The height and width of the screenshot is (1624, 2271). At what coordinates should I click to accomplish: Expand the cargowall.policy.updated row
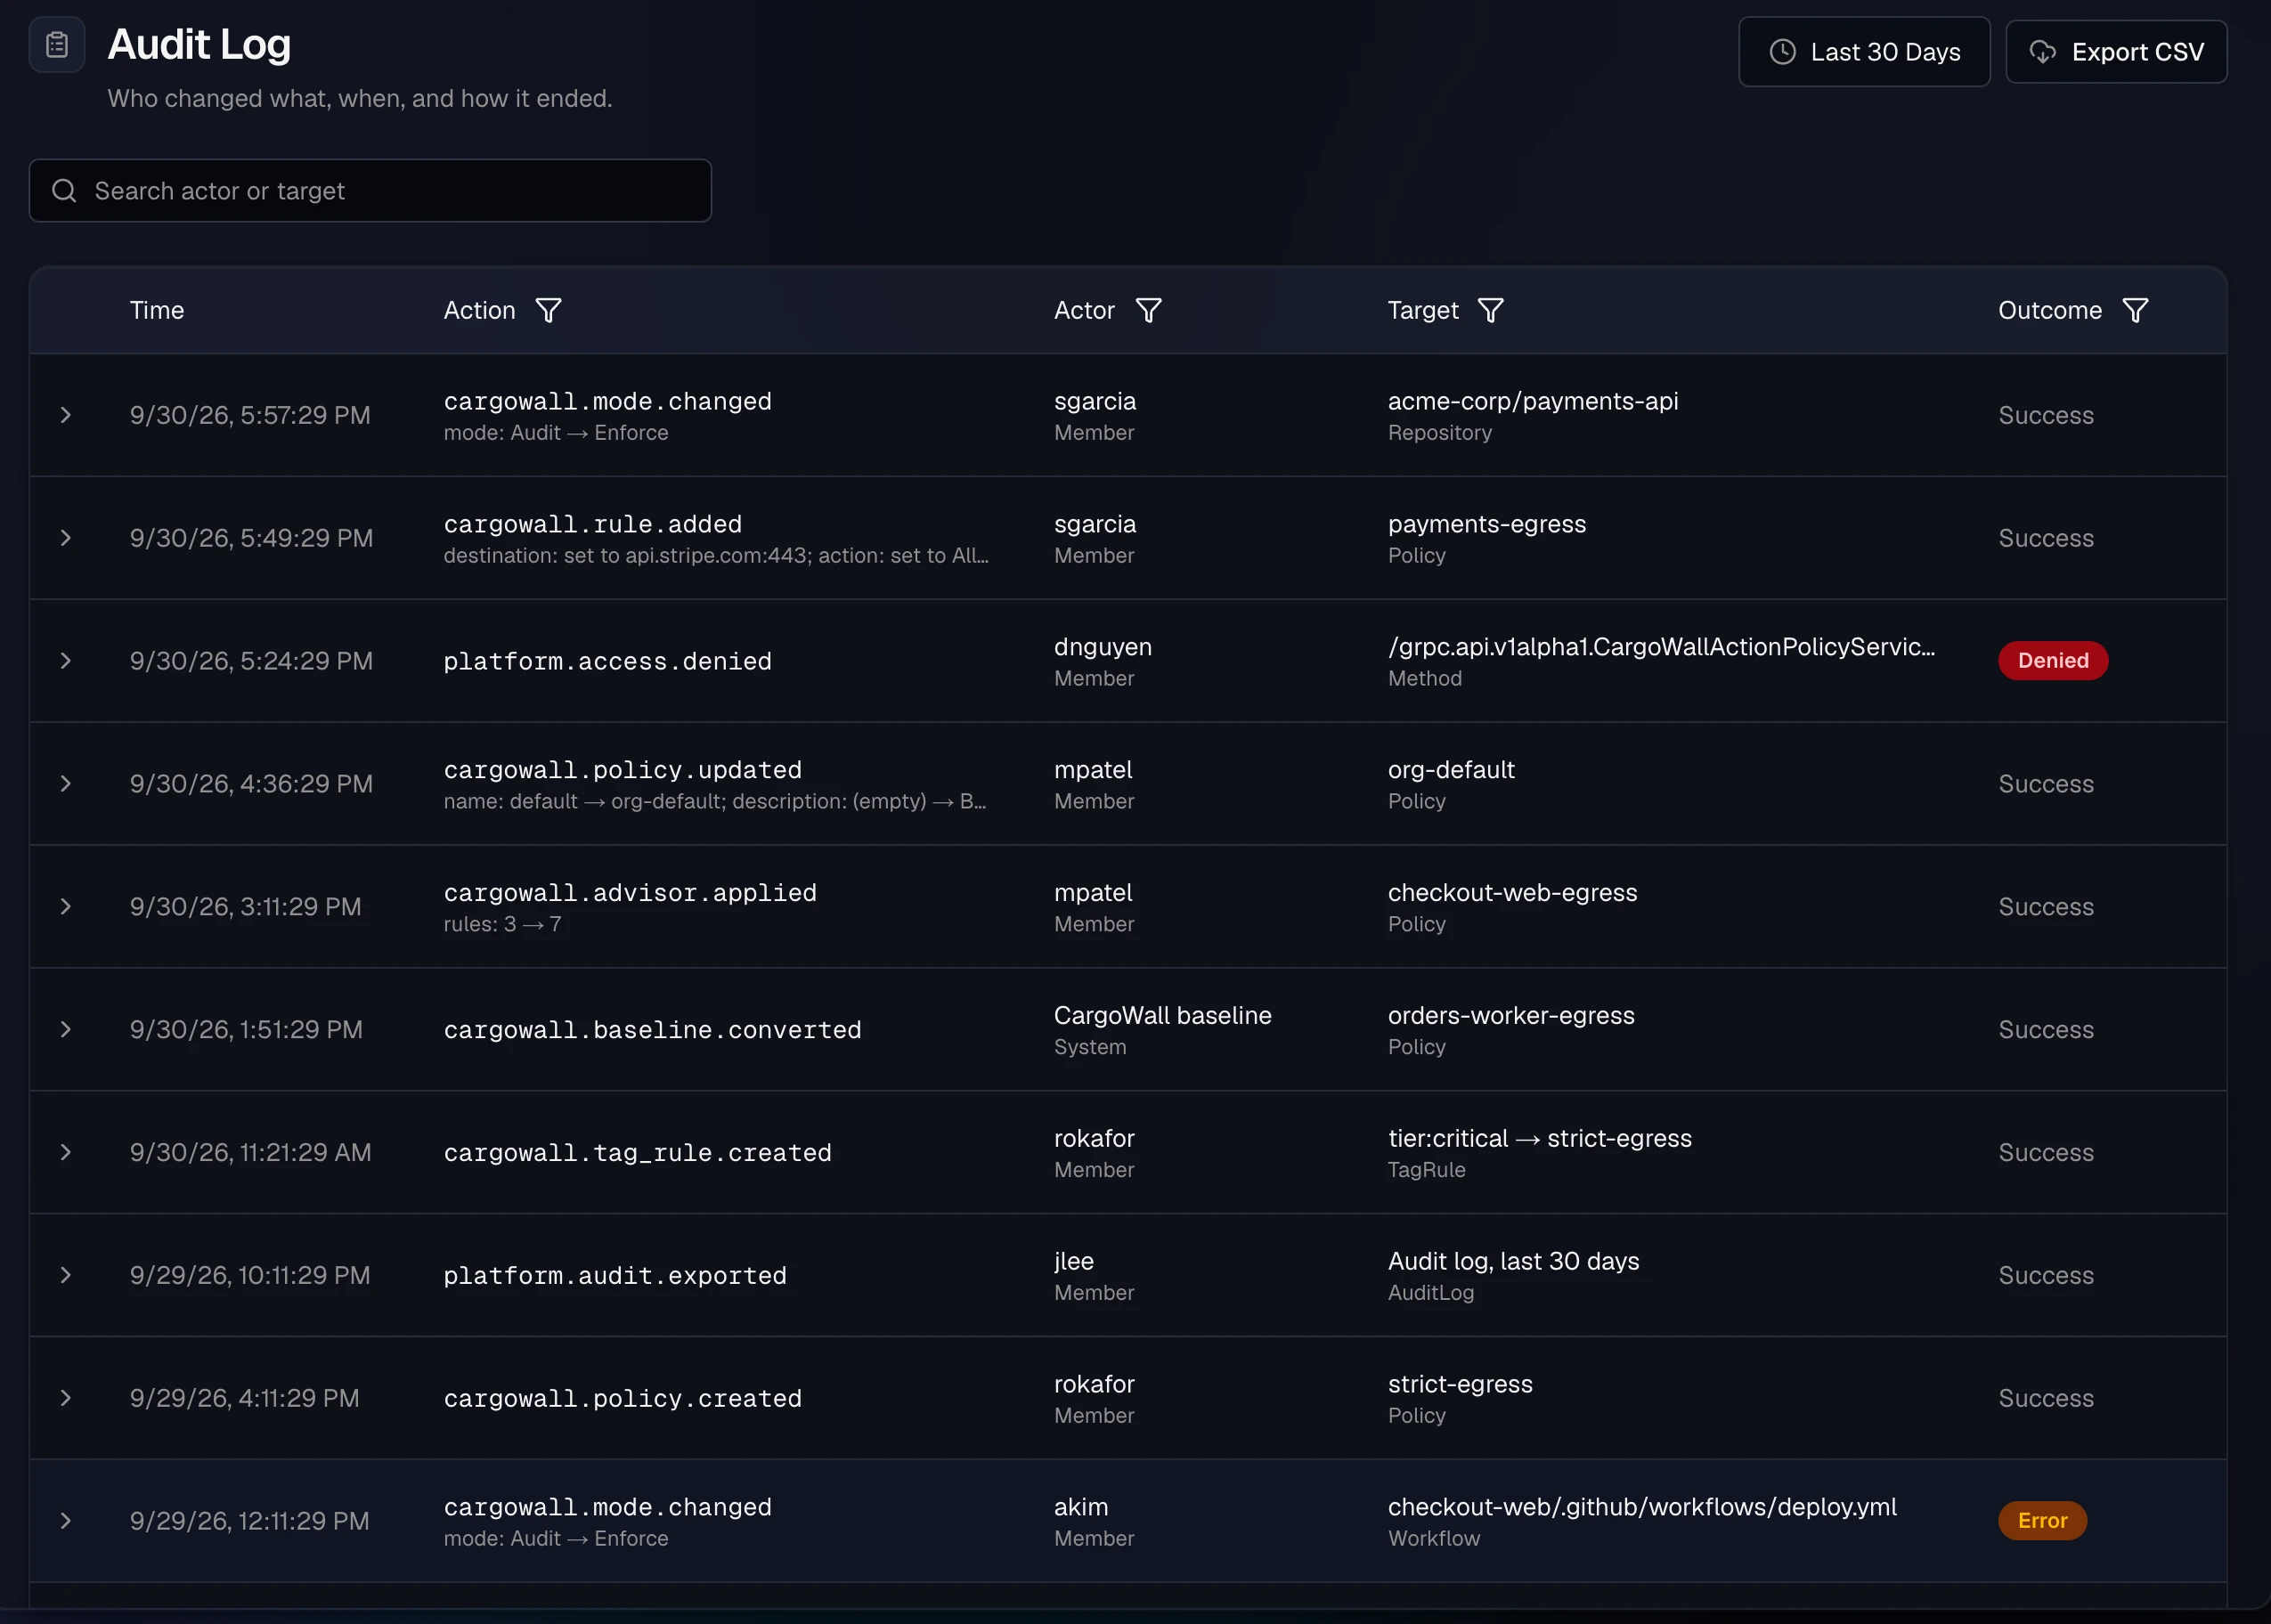point(66,784)
